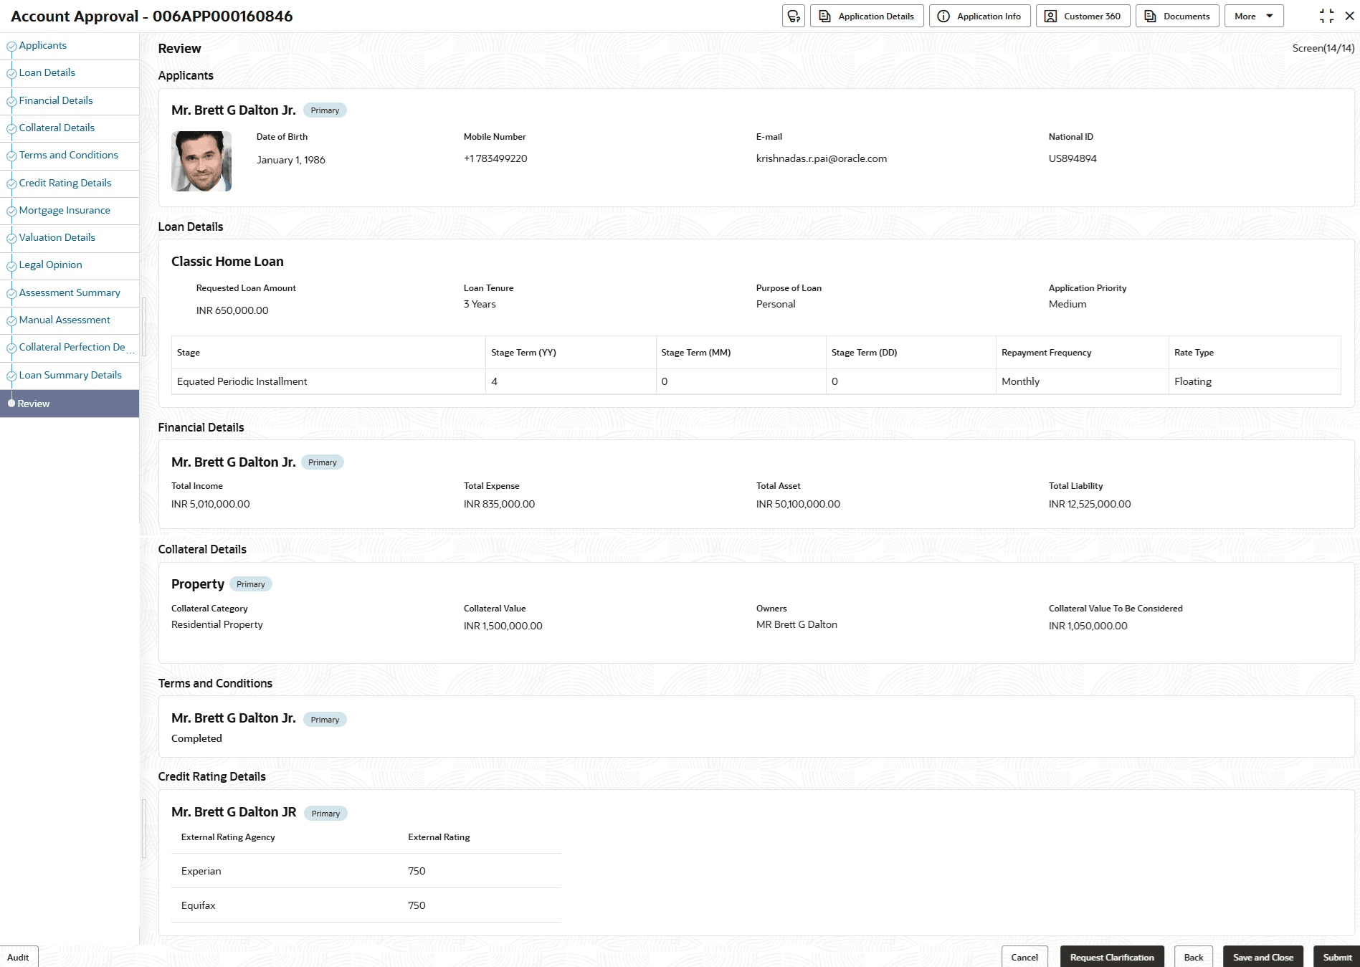Click the Screen(14/14) indicator
1360x967 pixels.
1323,48
